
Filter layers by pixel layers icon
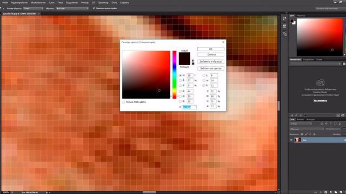322,124
